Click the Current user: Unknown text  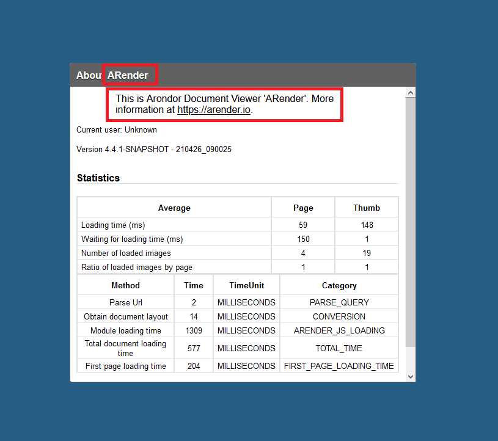click(x=117, y=129)
